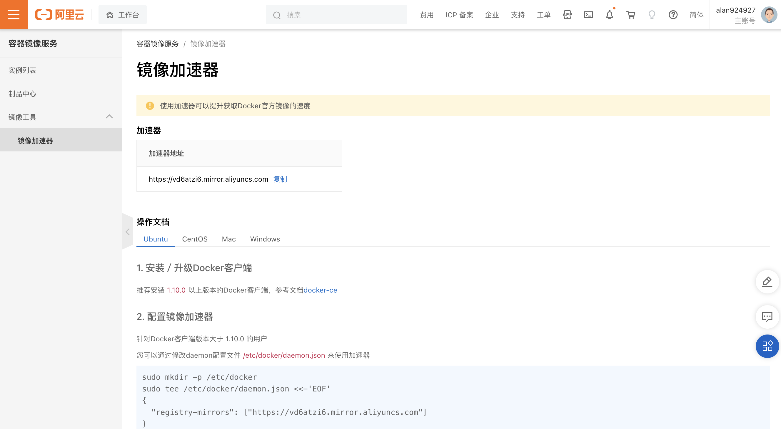Switch language via 简体
Viewport: 781px width, 429px height.
coord(696,15)
